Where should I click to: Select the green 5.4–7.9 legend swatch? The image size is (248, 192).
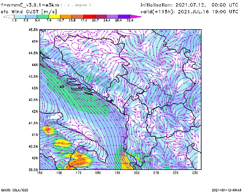(x=43, y=16)
